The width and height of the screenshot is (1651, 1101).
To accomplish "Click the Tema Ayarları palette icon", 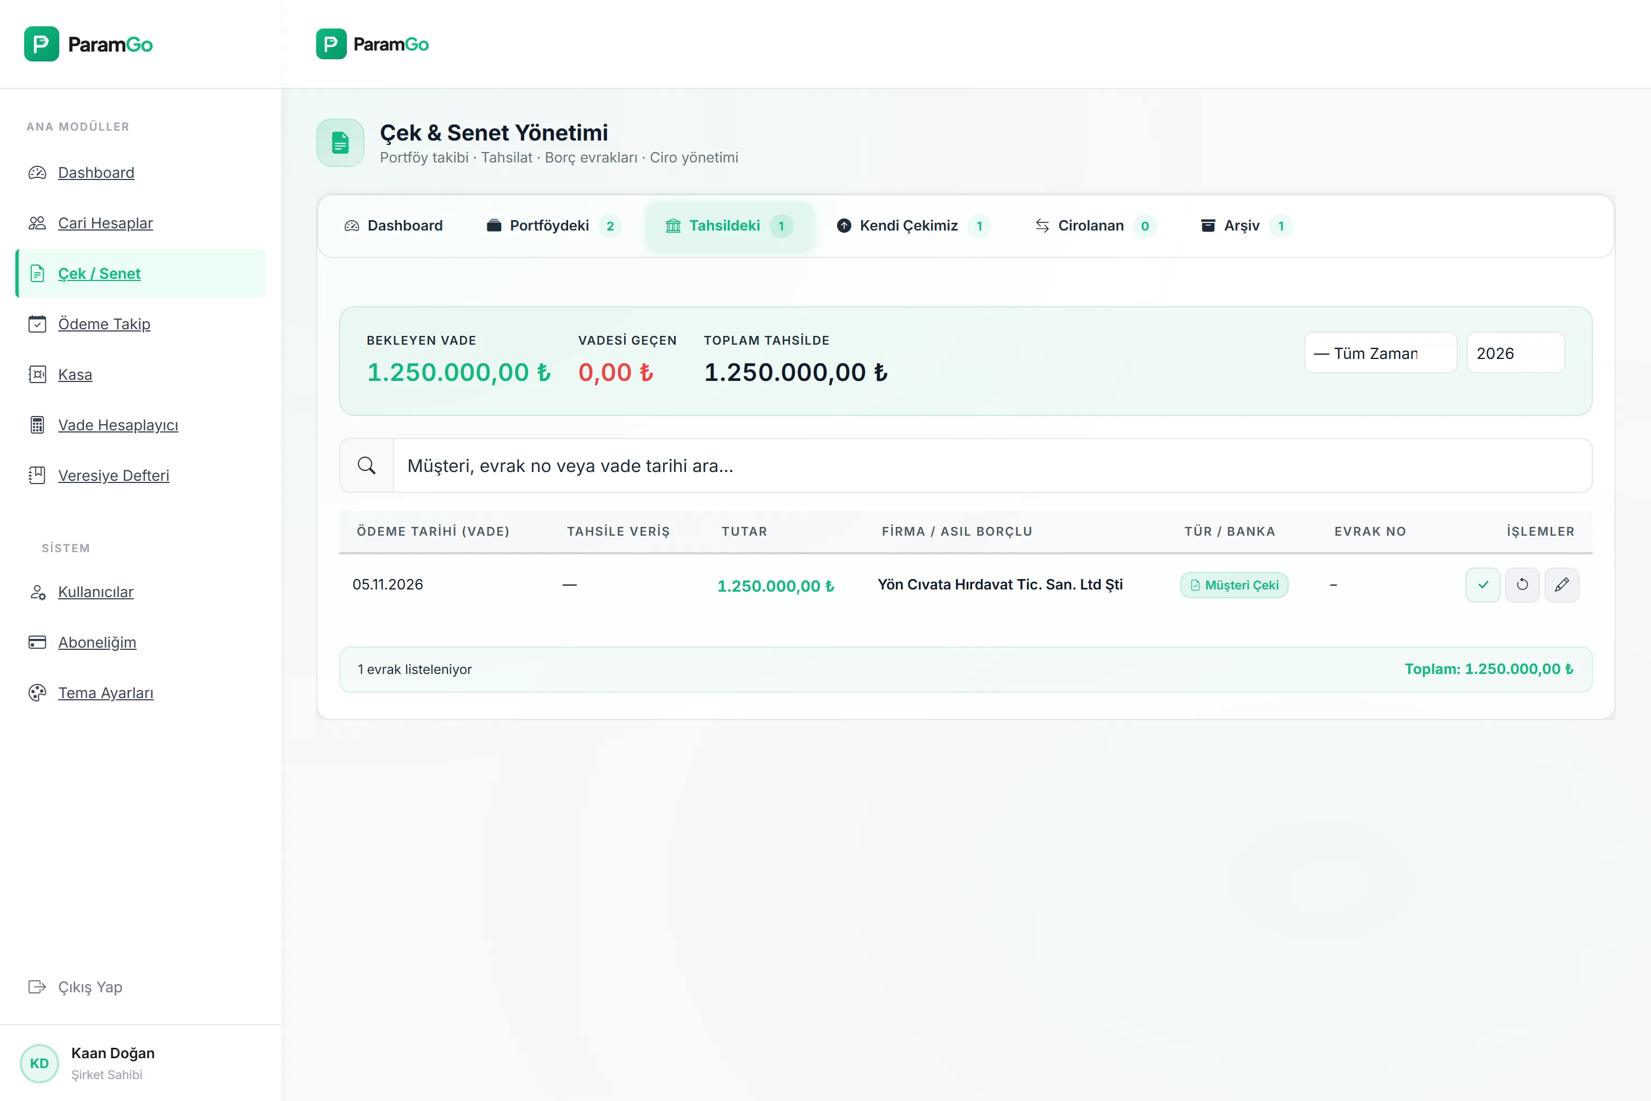I will (x=37, y=693).
